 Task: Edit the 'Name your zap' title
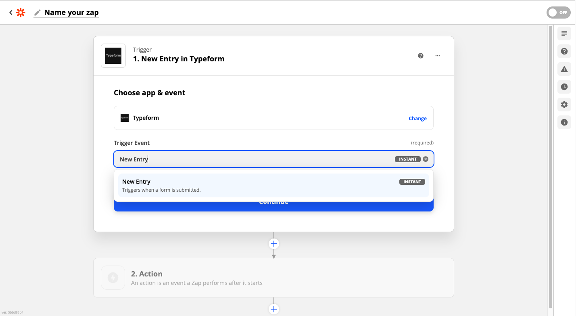pos(71,13)
